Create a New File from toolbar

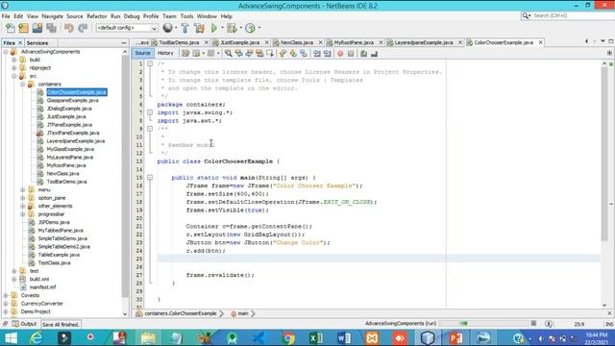10,28
